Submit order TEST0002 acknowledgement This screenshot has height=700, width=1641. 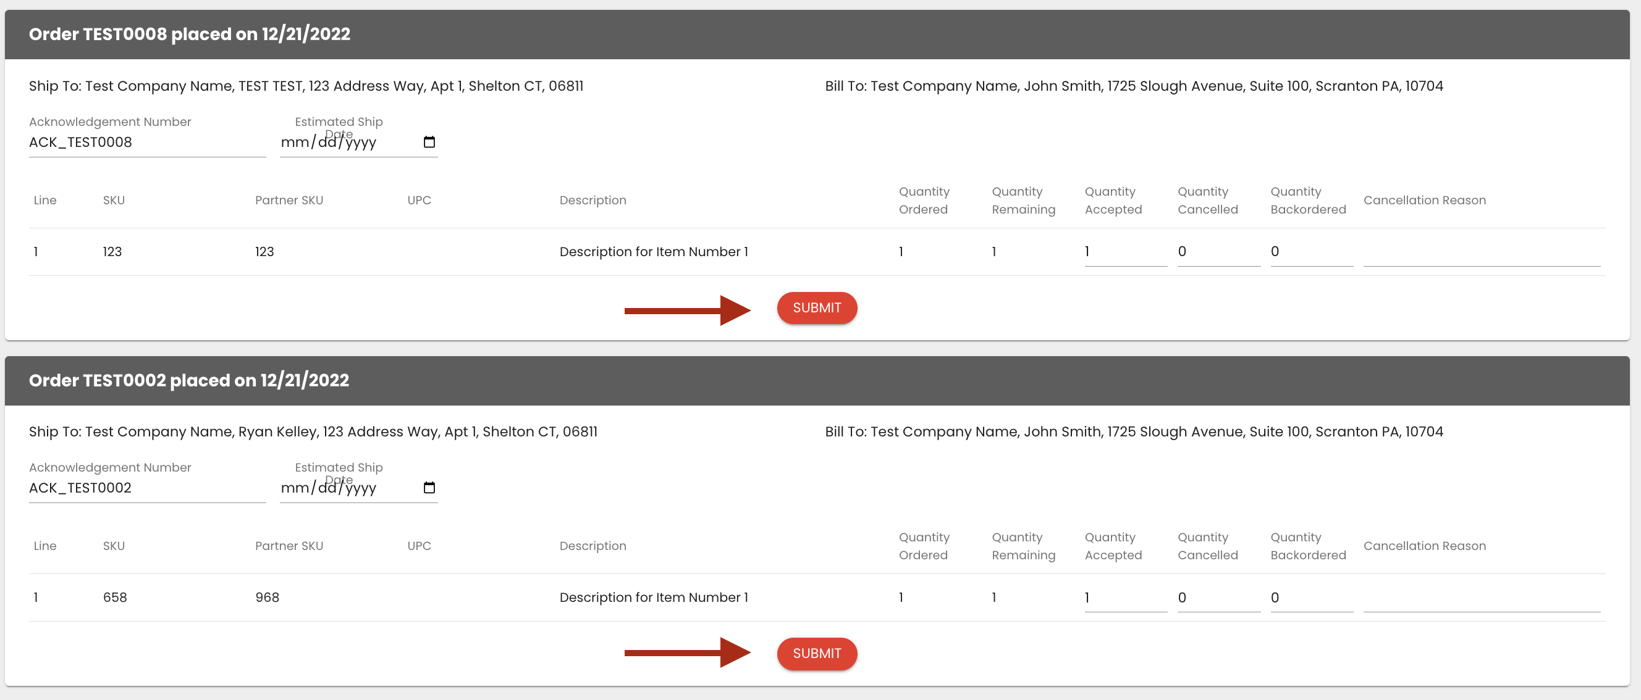tap(817, 654)
